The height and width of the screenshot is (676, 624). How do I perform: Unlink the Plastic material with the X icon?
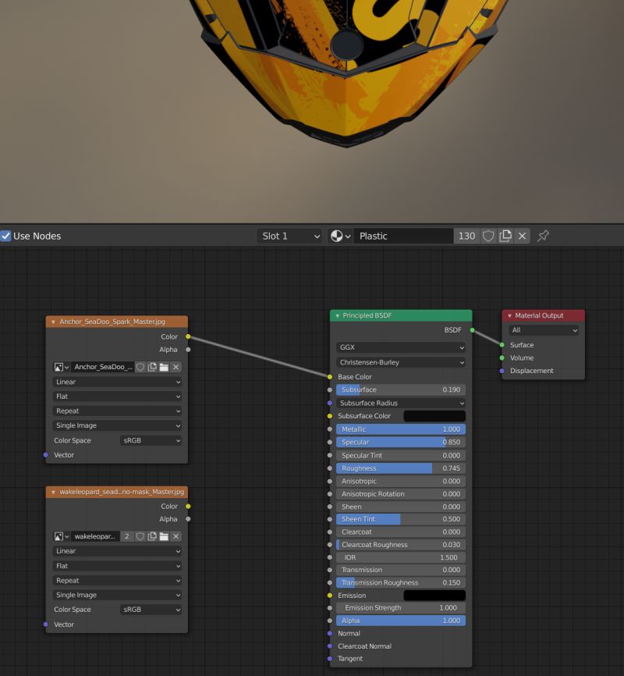point(522,236)
